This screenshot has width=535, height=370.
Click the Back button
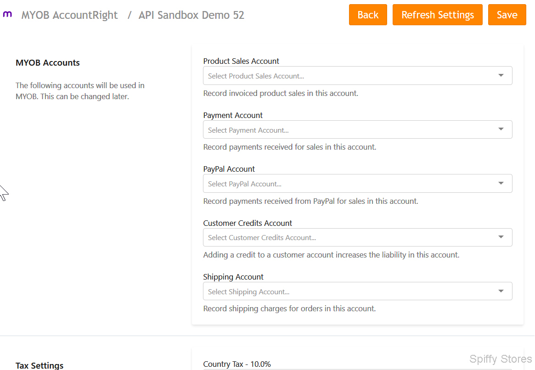pyautogui.click(x=368, y=15)
